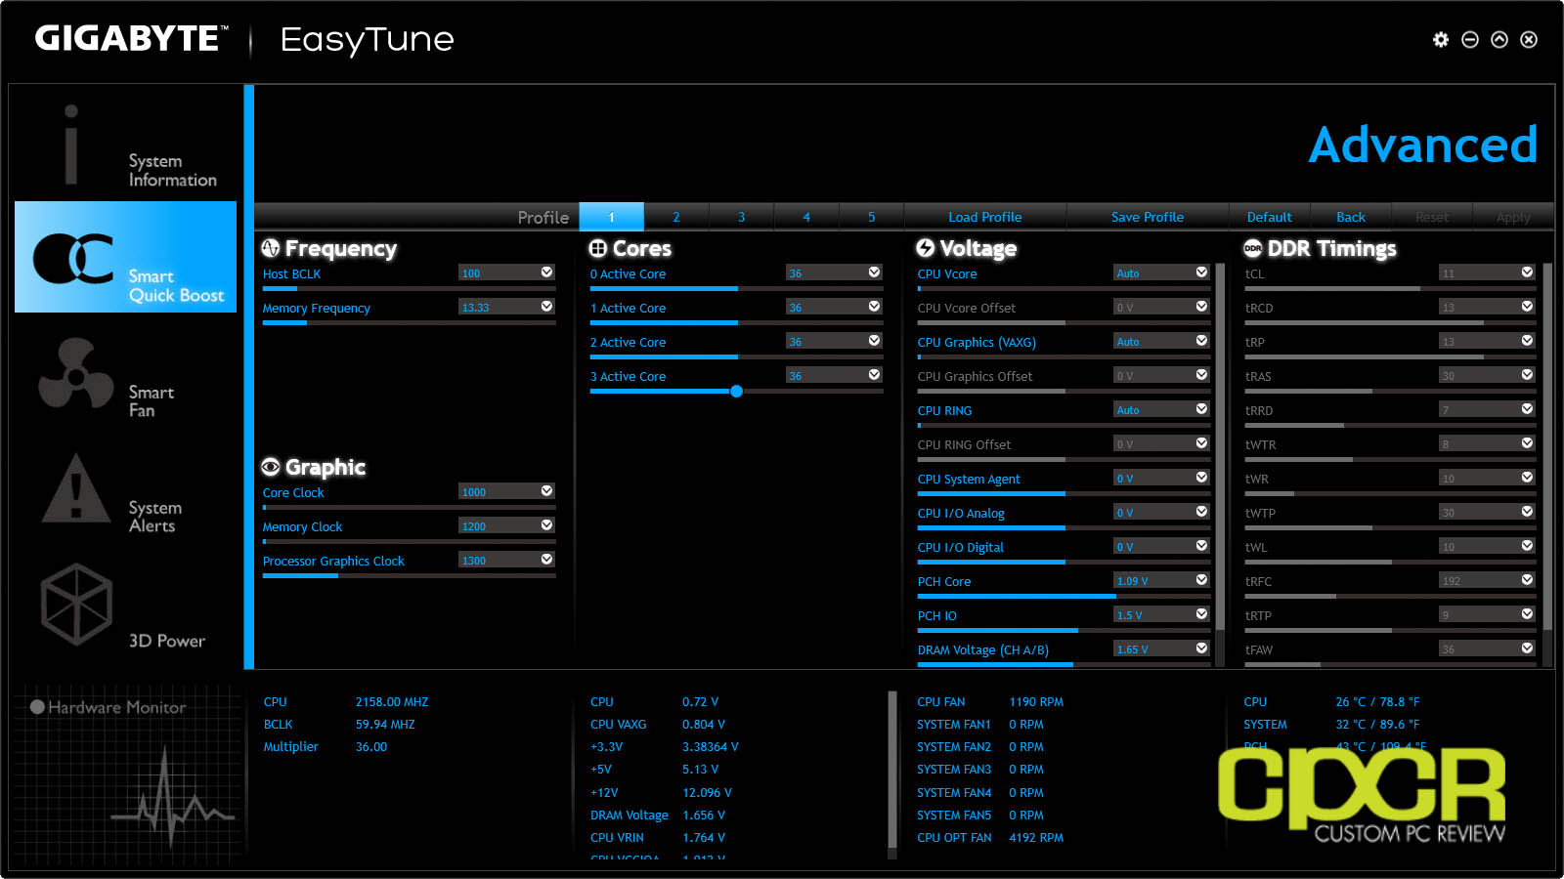This screenshot has width=1564, height=879.
Task: Click the Graphic section eye icon
Action: (x=271, y=467)
